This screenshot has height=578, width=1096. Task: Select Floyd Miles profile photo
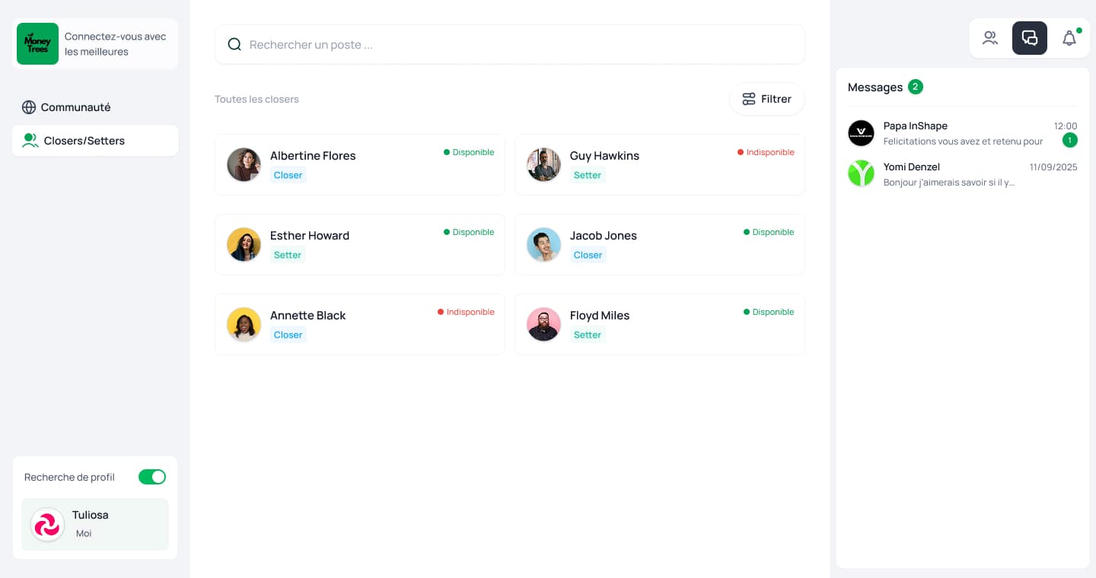coord(543,325)
